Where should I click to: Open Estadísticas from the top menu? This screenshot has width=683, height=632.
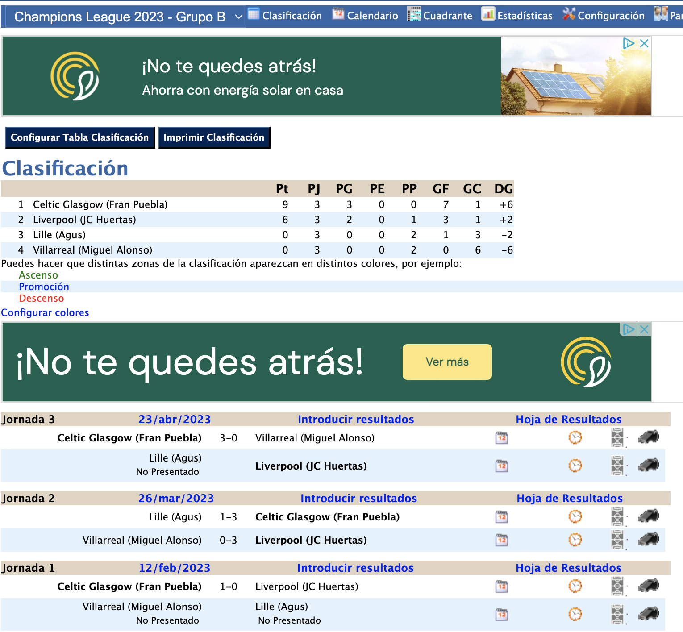(517, 16)
